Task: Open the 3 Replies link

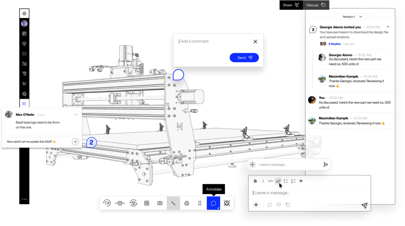Action: click(334, 44)
